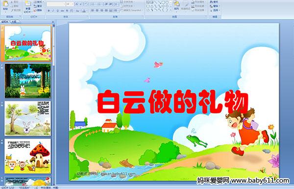Toggle italic formatting

(53, 11)
